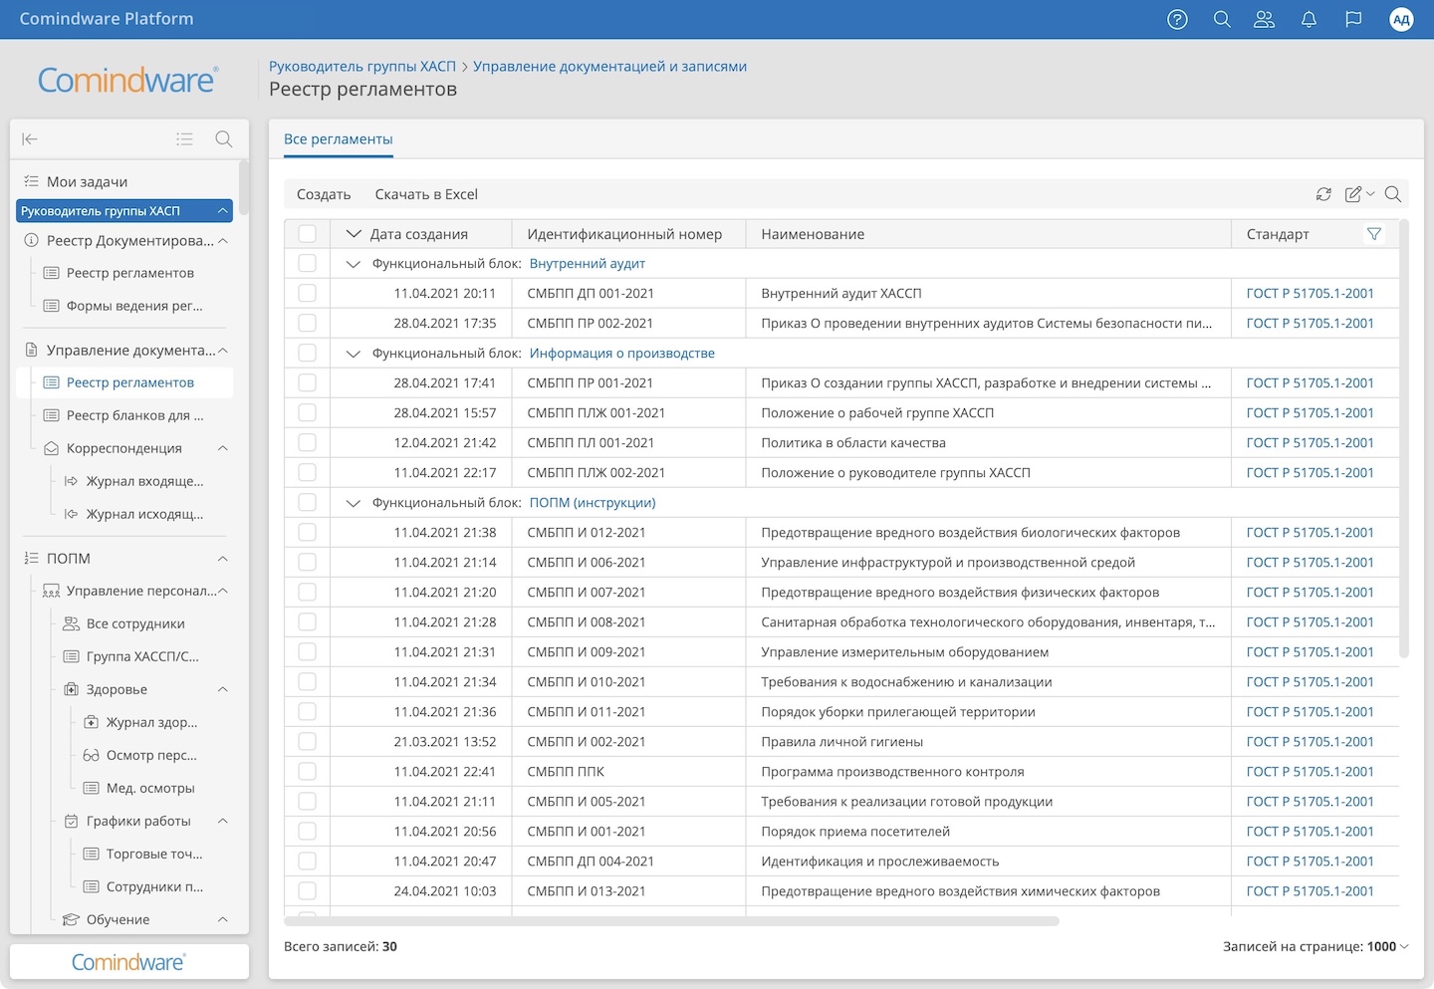Viewport: 1434px width, 989px height.
Task: Collapse the ПОПМ (инструкции) group chevron
Action: click(353, 503)
